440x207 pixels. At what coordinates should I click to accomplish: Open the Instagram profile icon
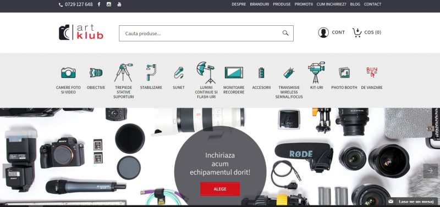pos(109,4)
